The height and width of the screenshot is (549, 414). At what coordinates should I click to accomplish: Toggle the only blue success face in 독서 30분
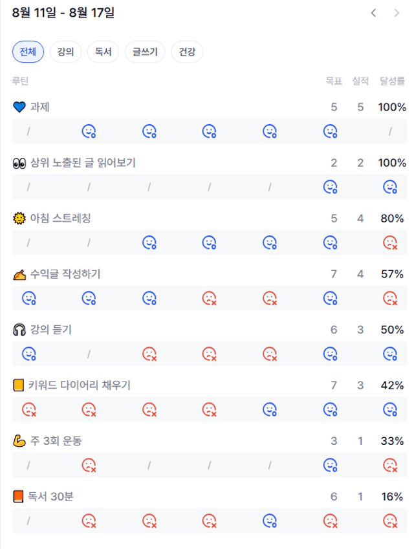(x=270, y=521)
